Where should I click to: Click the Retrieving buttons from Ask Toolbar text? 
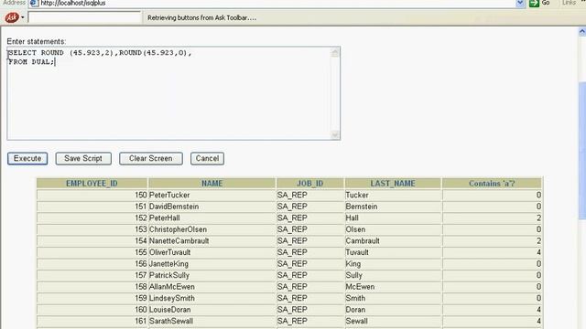click(201, 18)
